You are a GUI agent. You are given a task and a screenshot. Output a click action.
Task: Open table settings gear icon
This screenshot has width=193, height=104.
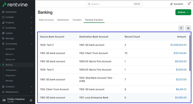click(188, 28)
